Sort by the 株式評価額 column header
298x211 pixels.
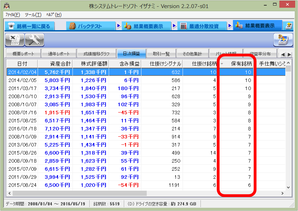[91, 64]
